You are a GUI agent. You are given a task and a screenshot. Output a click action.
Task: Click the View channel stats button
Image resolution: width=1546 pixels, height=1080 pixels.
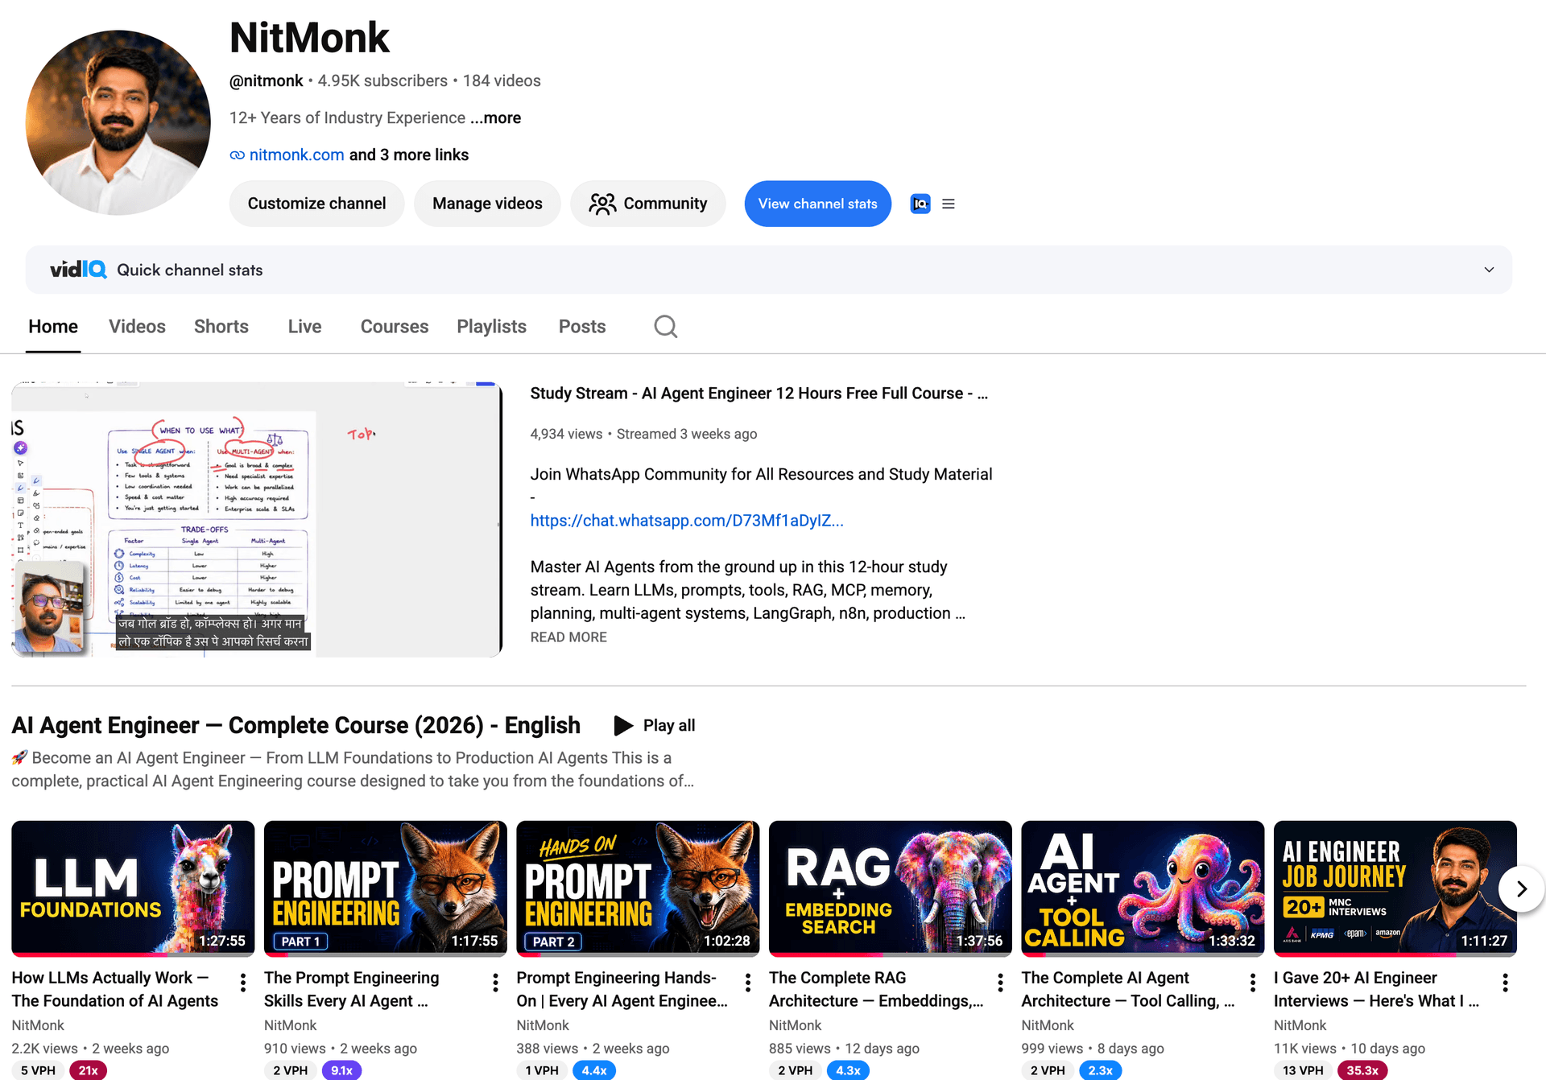pos(817,204)
